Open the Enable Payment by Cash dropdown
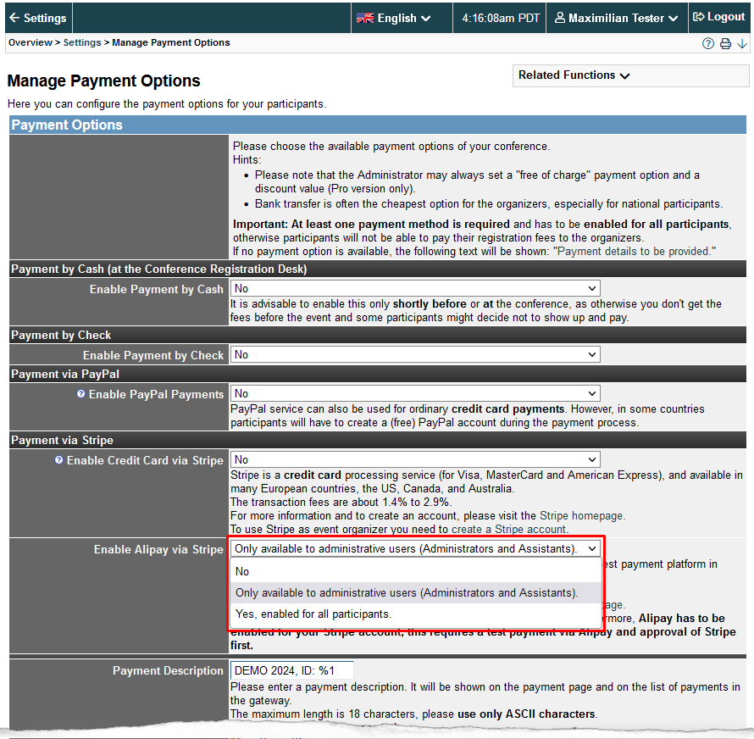This screenshot has height=739, width=754. [415, 289]
